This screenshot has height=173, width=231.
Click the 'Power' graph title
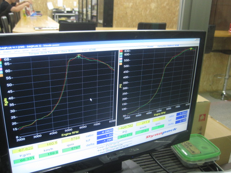coord(151,46)
